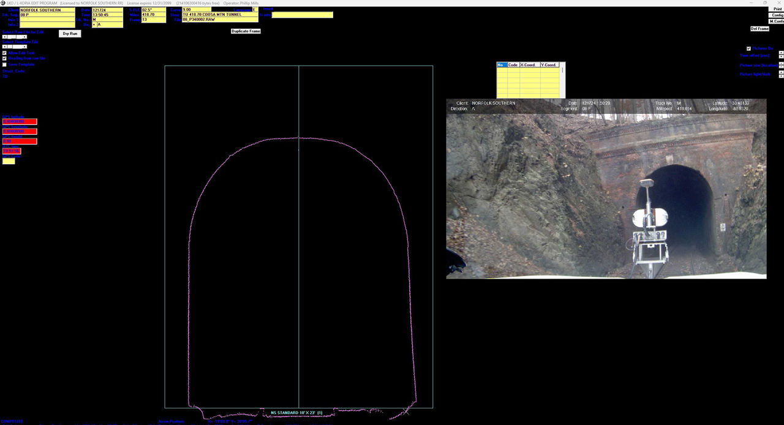
Task: Delete the frame with Del Frame
Action: (x=759, y=29)
